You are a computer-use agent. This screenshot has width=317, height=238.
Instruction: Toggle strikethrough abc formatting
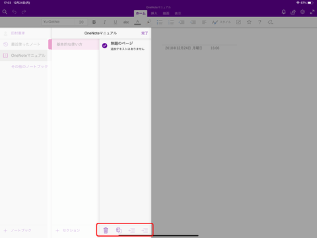126,22
